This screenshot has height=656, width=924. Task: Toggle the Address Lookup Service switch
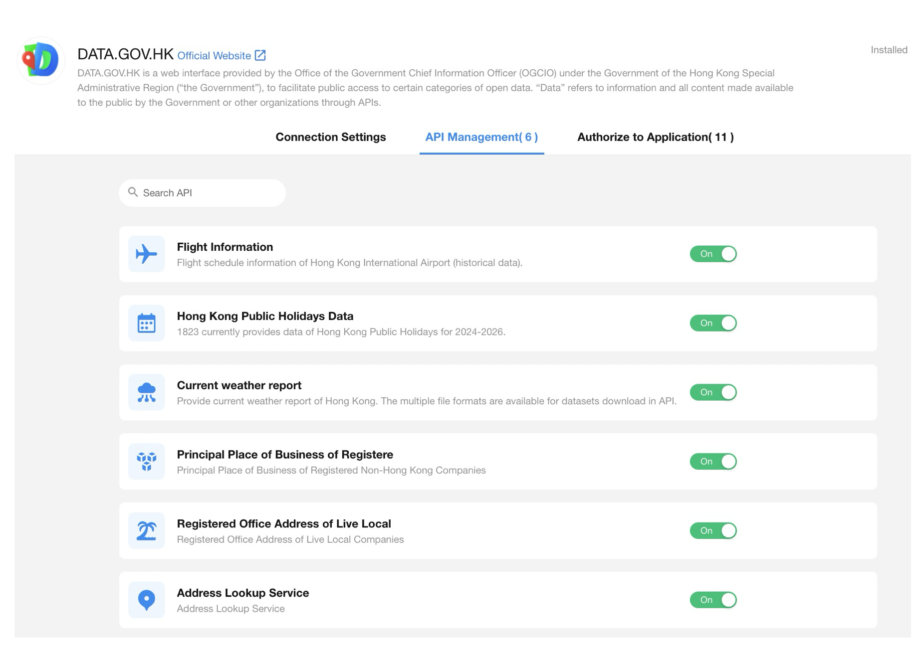coord(713,600)
